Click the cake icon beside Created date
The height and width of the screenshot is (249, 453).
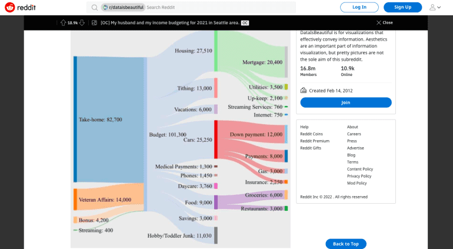[304, 90]
